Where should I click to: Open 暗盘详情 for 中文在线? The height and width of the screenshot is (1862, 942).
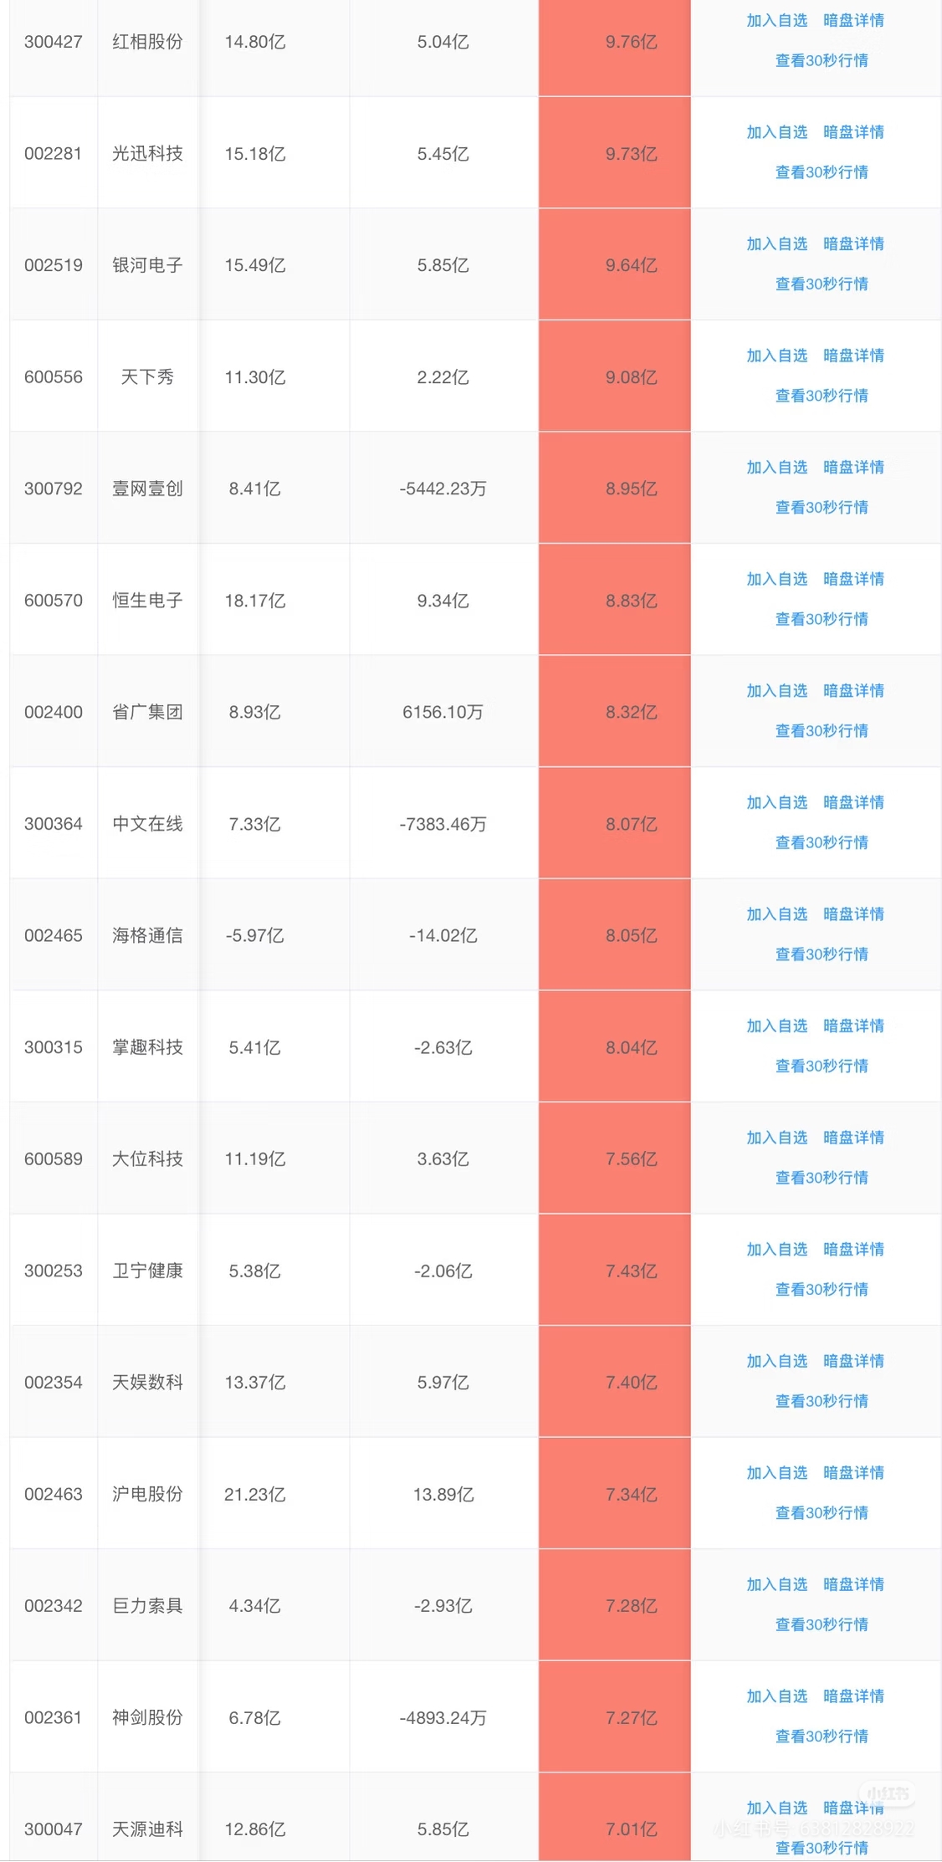pos(853,802)
